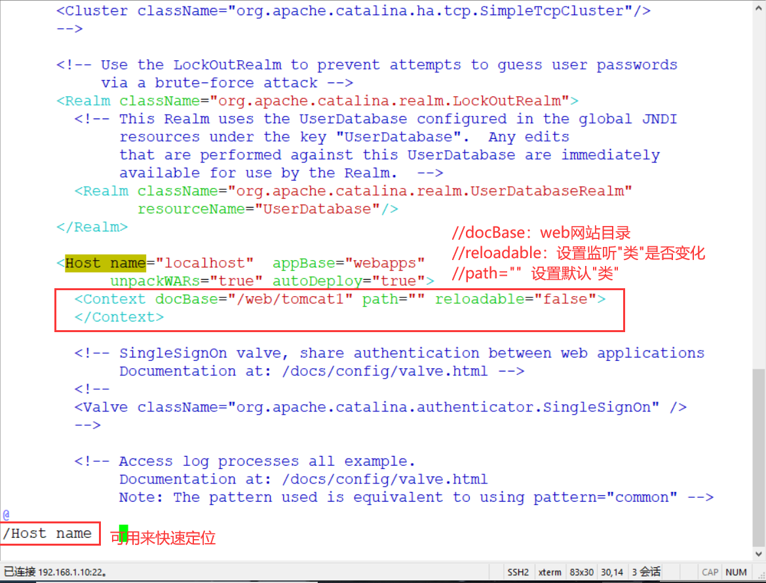Click the SSH2 status bar entry
This screenshot has width=766, height=583.
[x=518, y=573]
